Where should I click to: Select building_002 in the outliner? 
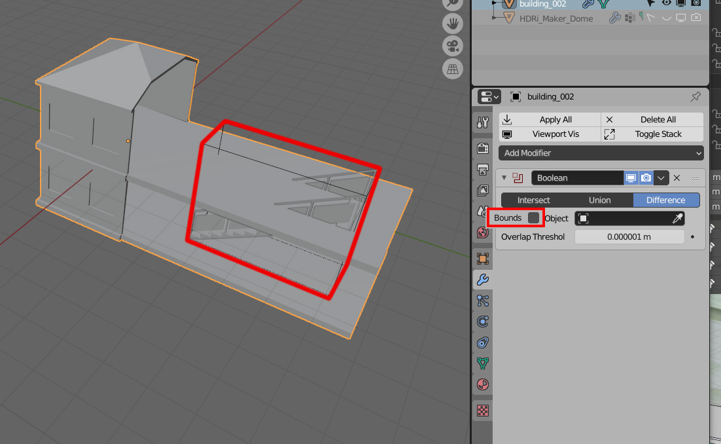pyautogui.click(x=542, y=4)
